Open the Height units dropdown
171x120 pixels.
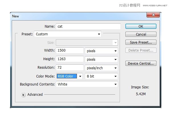[102, 59]
